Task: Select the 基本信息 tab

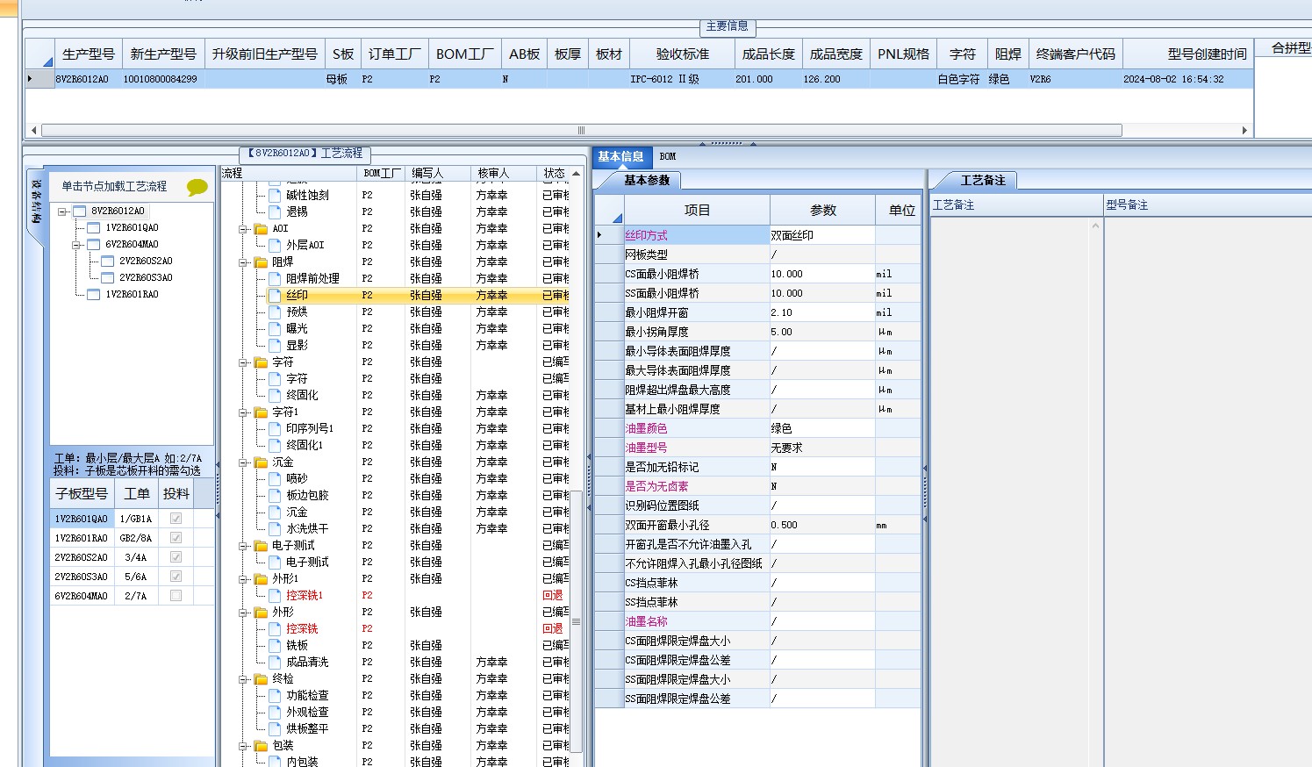Action: 621,156
